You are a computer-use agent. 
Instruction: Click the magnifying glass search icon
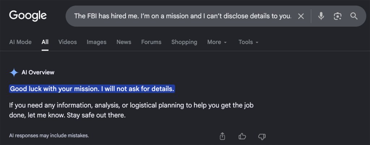point(354,16)
